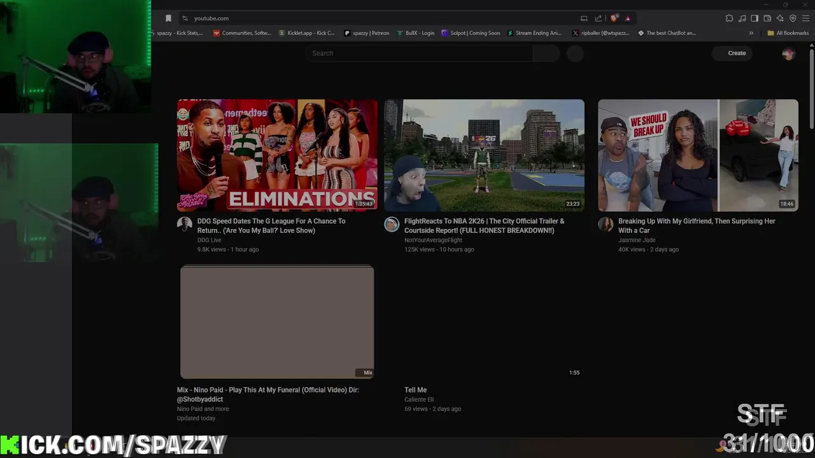The image size is (815, 458).
Task: Open the Brave Wallet icon
Action: [767, 18]
